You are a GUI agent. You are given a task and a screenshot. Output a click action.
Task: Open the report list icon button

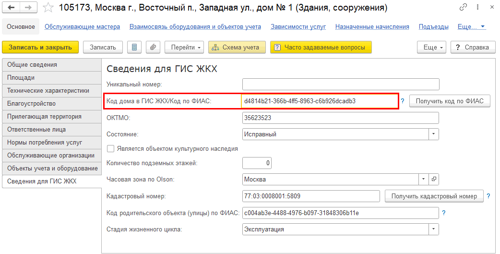tap(134, 47)
